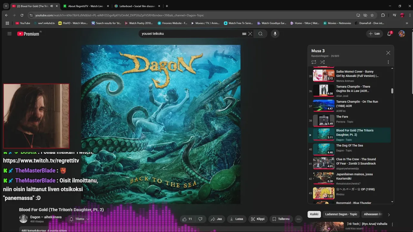Open Watch Poetry 2010 bookmark
The image size is (413, 232).
pyautogui.click(x=138, y=23)
